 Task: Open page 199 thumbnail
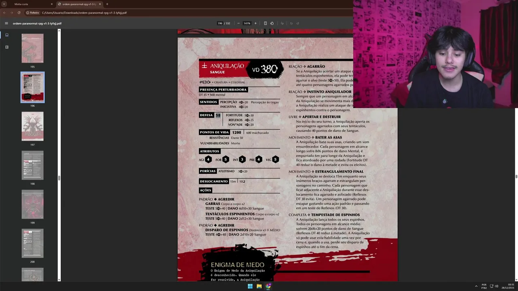click(32, 205)
